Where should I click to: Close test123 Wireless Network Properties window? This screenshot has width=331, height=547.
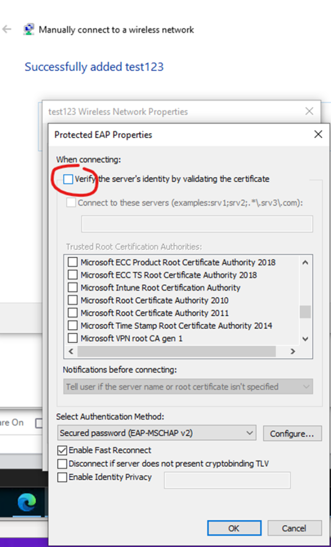(x=309, y=111)
